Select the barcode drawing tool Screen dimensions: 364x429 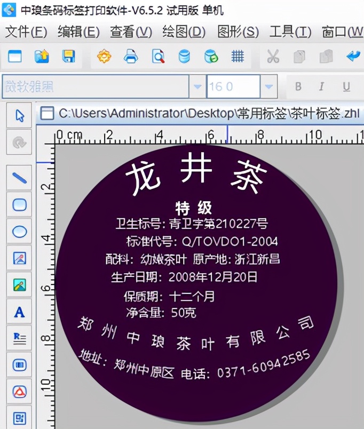pyautogui.click(x=19, y=365)
